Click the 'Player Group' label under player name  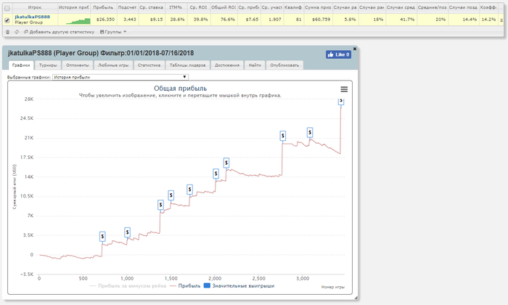(29, 23)
